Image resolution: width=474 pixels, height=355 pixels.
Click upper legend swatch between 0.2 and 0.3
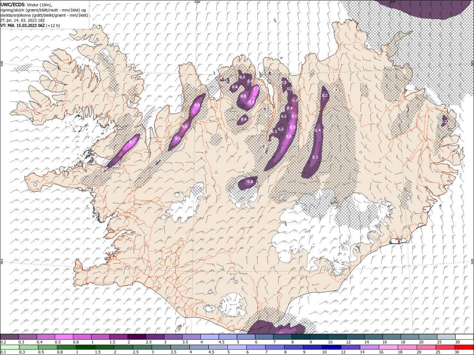(x=9, y=337)
